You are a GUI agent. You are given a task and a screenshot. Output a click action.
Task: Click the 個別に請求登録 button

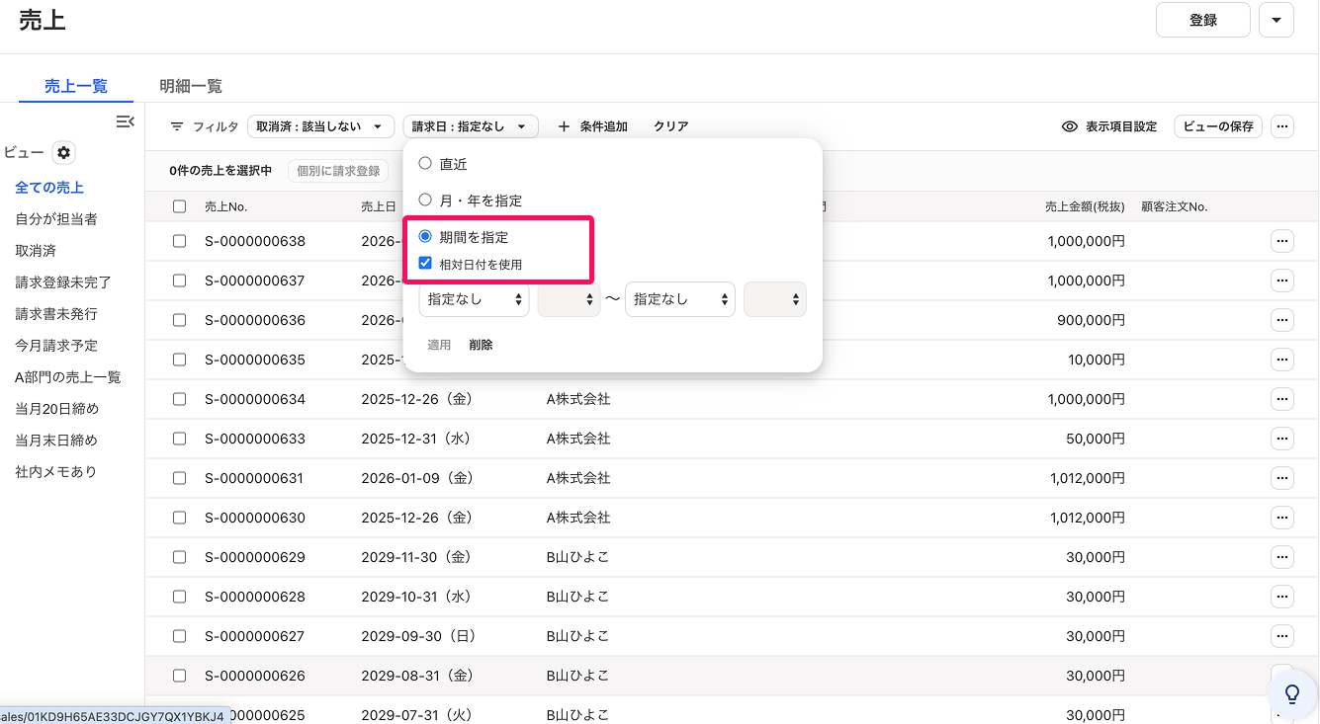pyautogui.click(x=338, y=171)
